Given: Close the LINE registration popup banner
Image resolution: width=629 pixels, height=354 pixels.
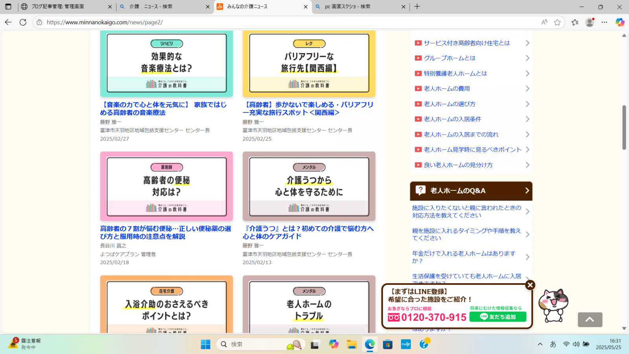Looking at the screenshot, I should (x=530, y=285).
